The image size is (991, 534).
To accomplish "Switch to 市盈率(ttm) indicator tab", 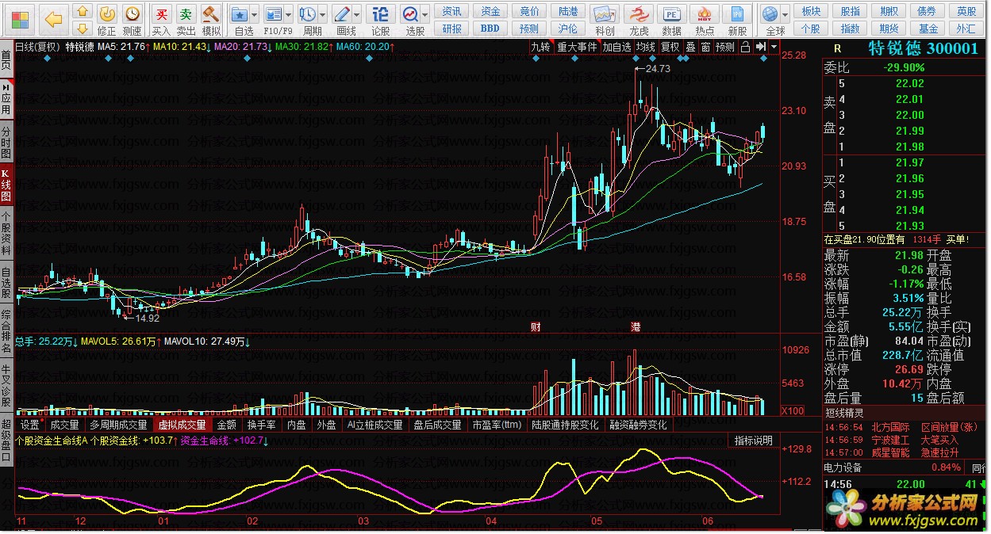I will (497, 425).
